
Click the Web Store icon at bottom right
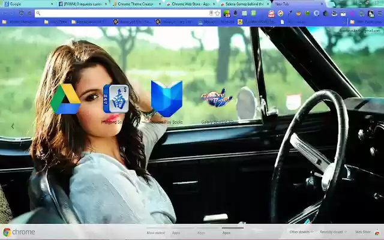tap(377, 232)
